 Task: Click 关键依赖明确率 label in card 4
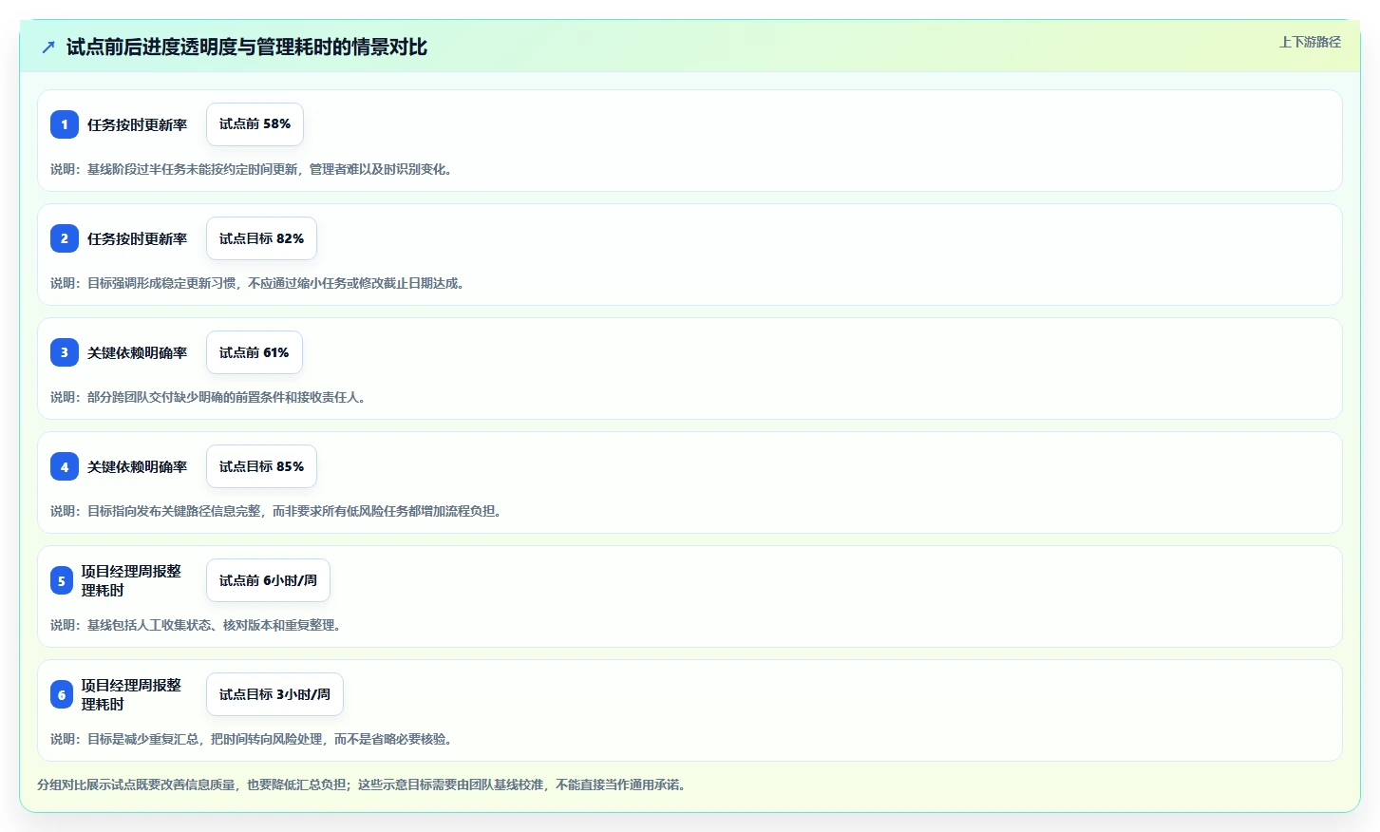(137, 466)
